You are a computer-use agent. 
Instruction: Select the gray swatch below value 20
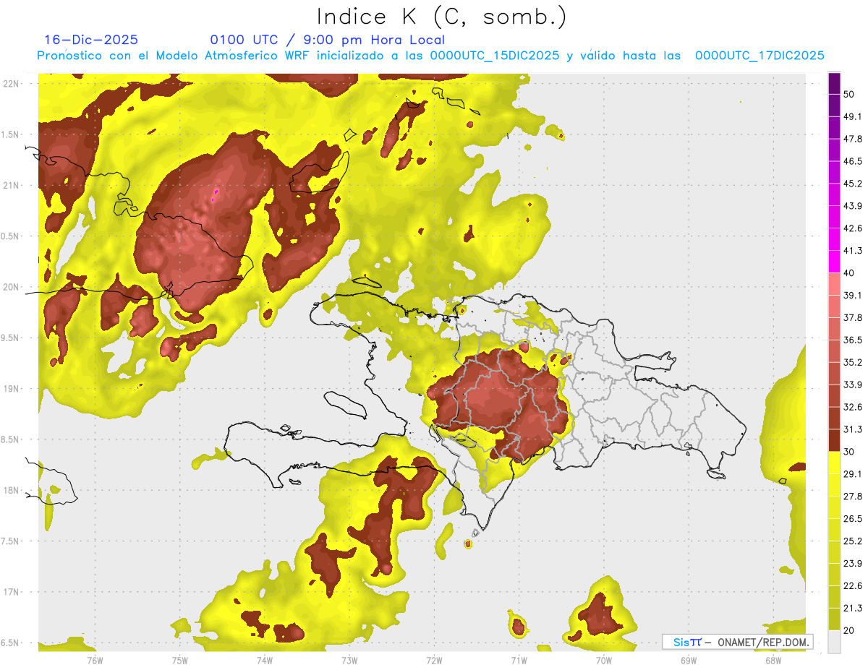834,641
